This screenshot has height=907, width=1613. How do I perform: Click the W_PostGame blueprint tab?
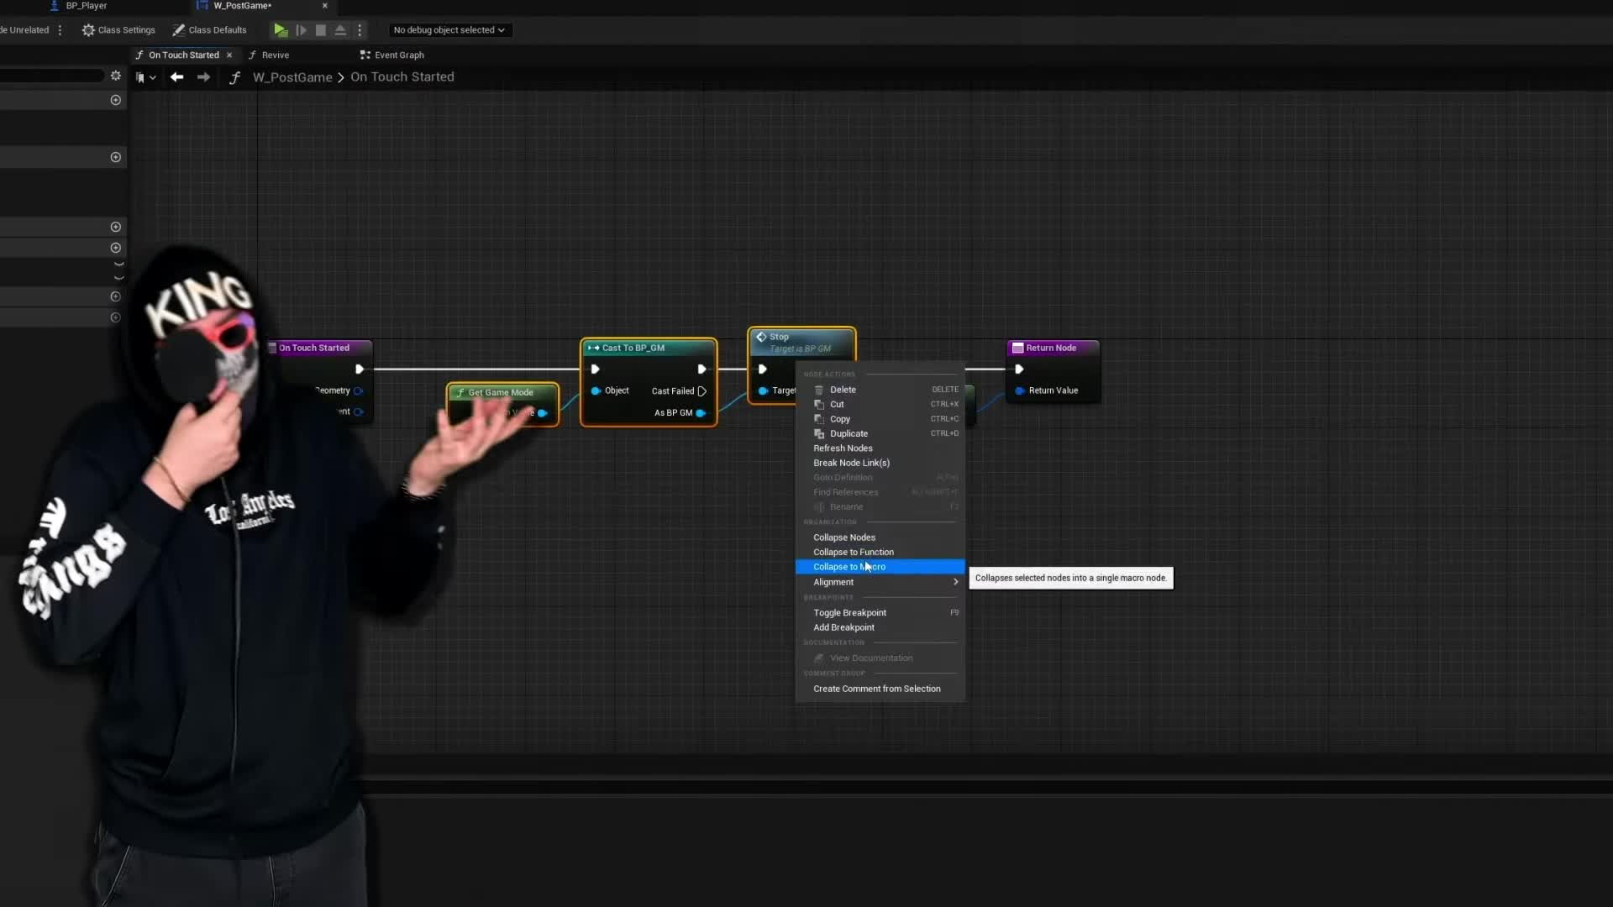(241, 6)
